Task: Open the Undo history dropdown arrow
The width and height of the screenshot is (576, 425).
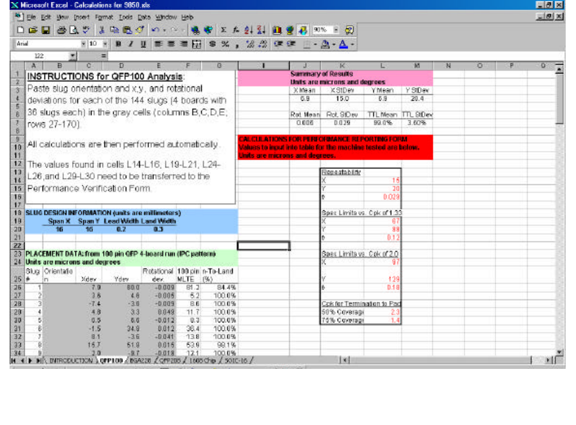Action: [164, 30]
